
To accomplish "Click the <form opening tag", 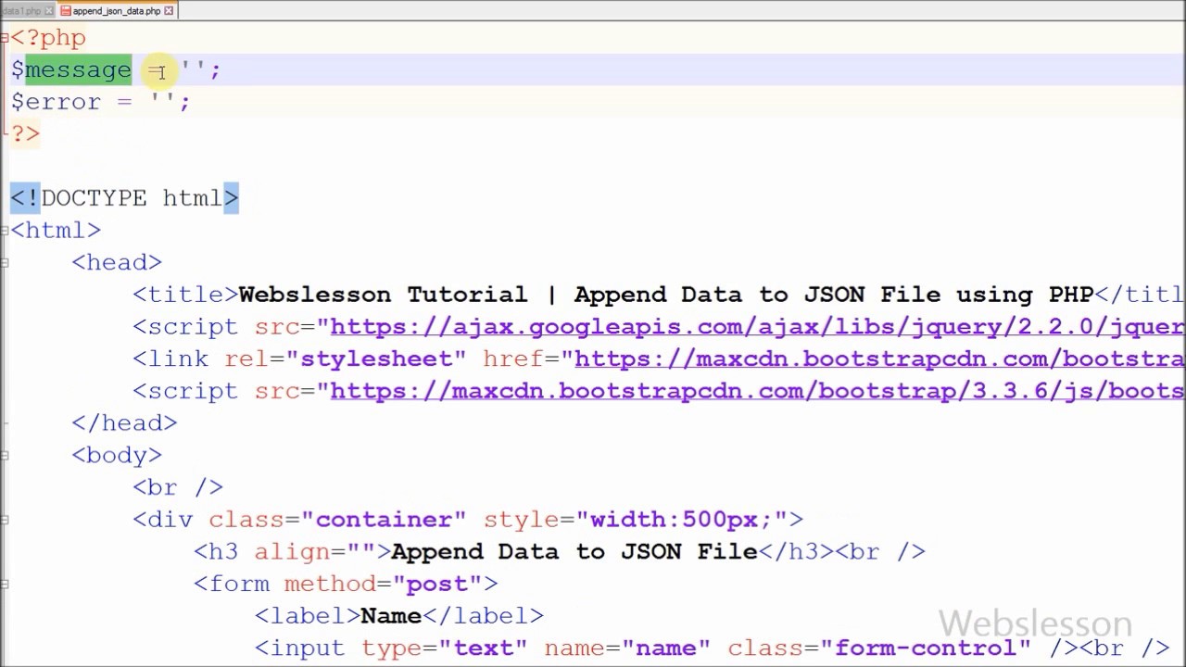I will (x=232, y=584).
